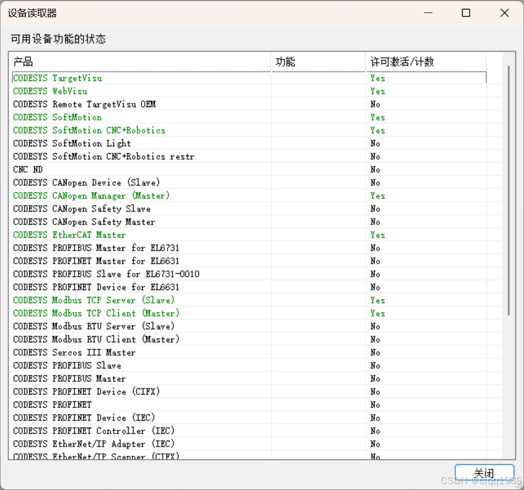The image size is (524, 490).
Task: Click No value for PROFINET Controller (IEC)
Action: click(375, 431)
